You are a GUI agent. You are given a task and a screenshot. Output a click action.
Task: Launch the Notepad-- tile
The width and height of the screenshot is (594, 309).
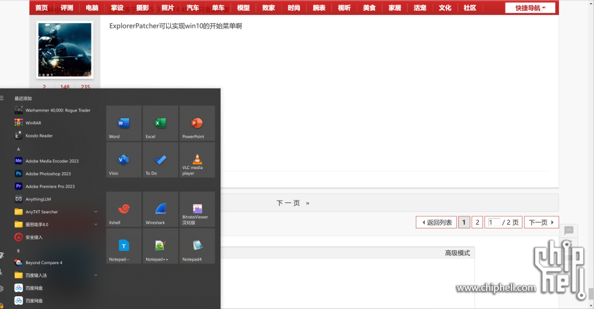[124, 246]
